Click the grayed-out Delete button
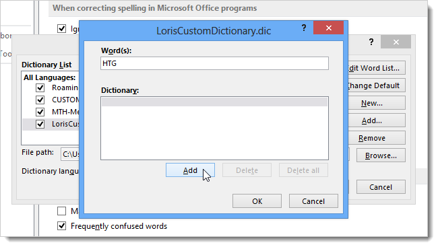 (247, 170)
